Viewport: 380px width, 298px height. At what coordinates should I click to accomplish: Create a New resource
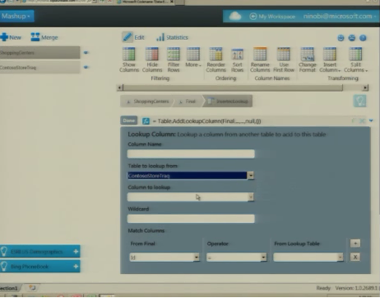(x=11, y=37)
